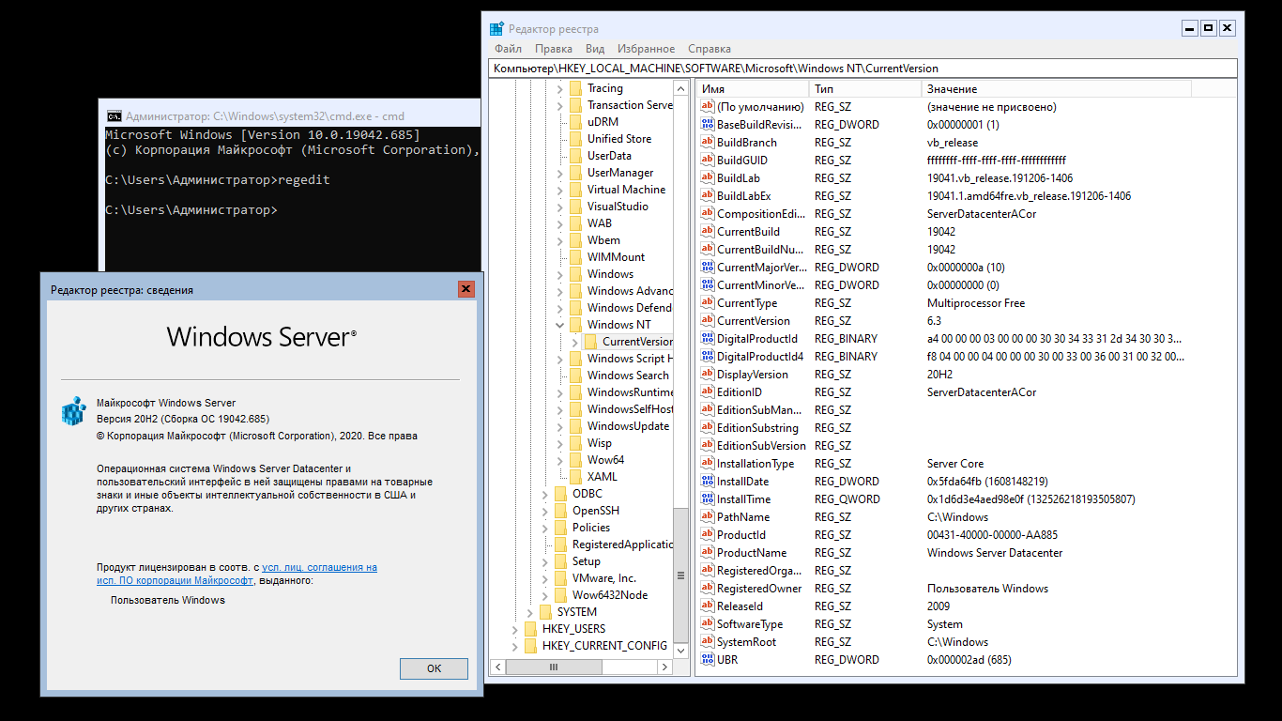Expand the Wbem registry key
1282x721 pixels.
(559, 240)
